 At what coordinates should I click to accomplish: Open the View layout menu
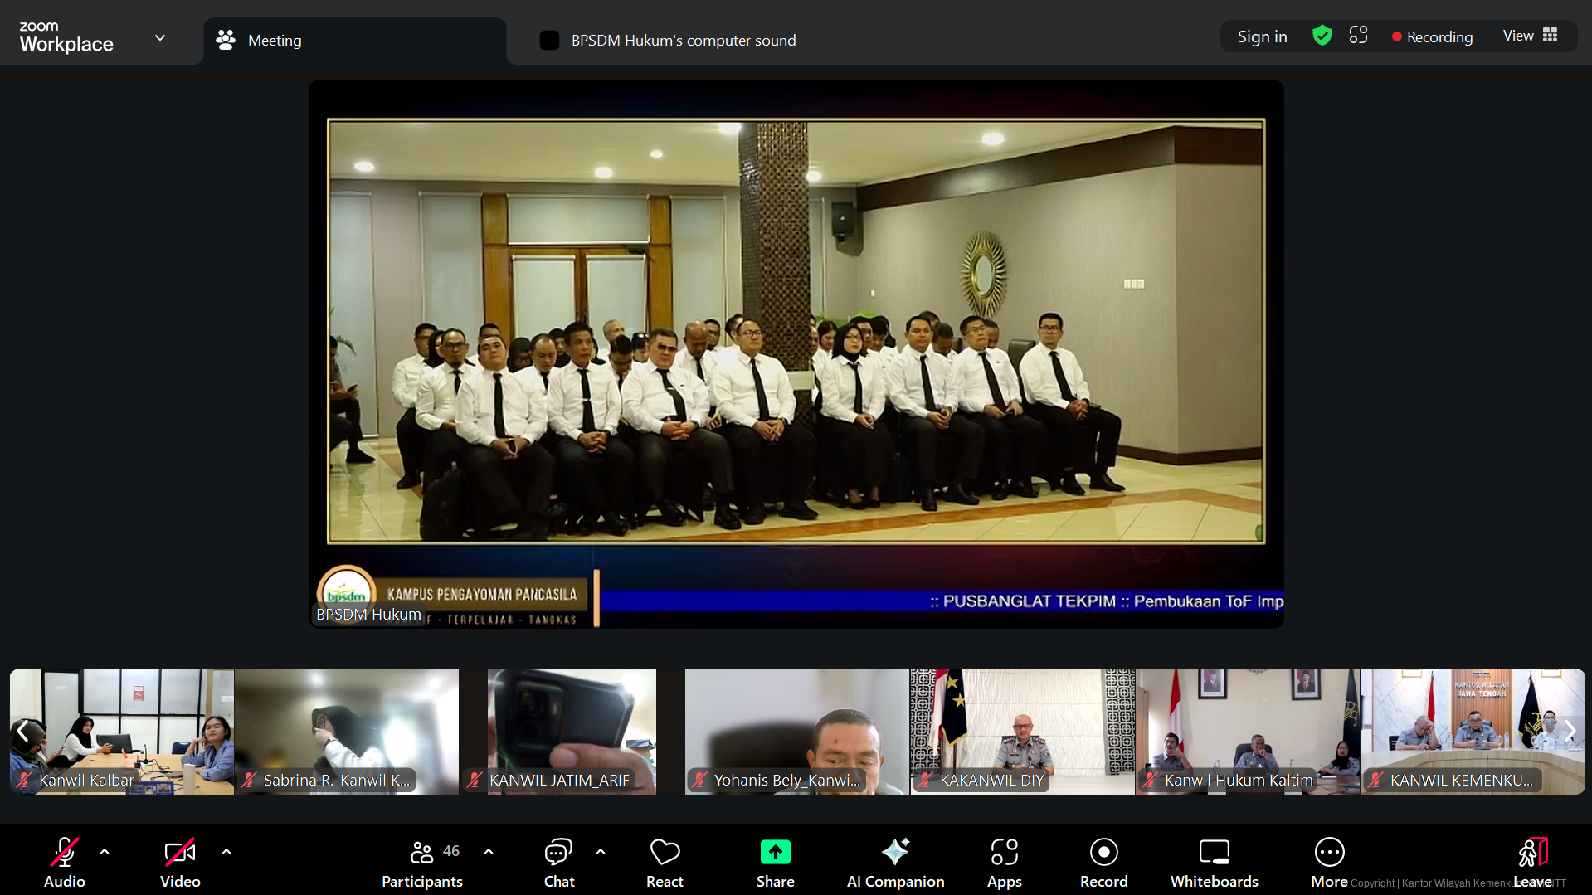1530,36
